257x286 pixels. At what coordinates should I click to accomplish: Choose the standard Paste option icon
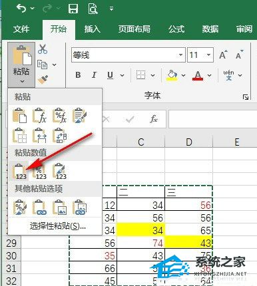coord(19,116)
